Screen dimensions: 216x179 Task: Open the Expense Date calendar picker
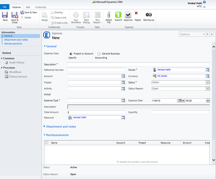181,101
